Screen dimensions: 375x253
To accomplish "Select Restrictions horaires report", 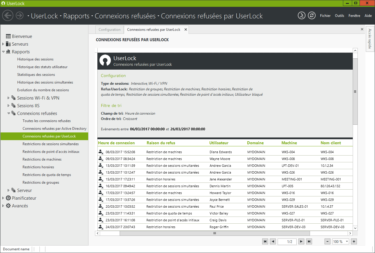I will click(x=38, y=167).
